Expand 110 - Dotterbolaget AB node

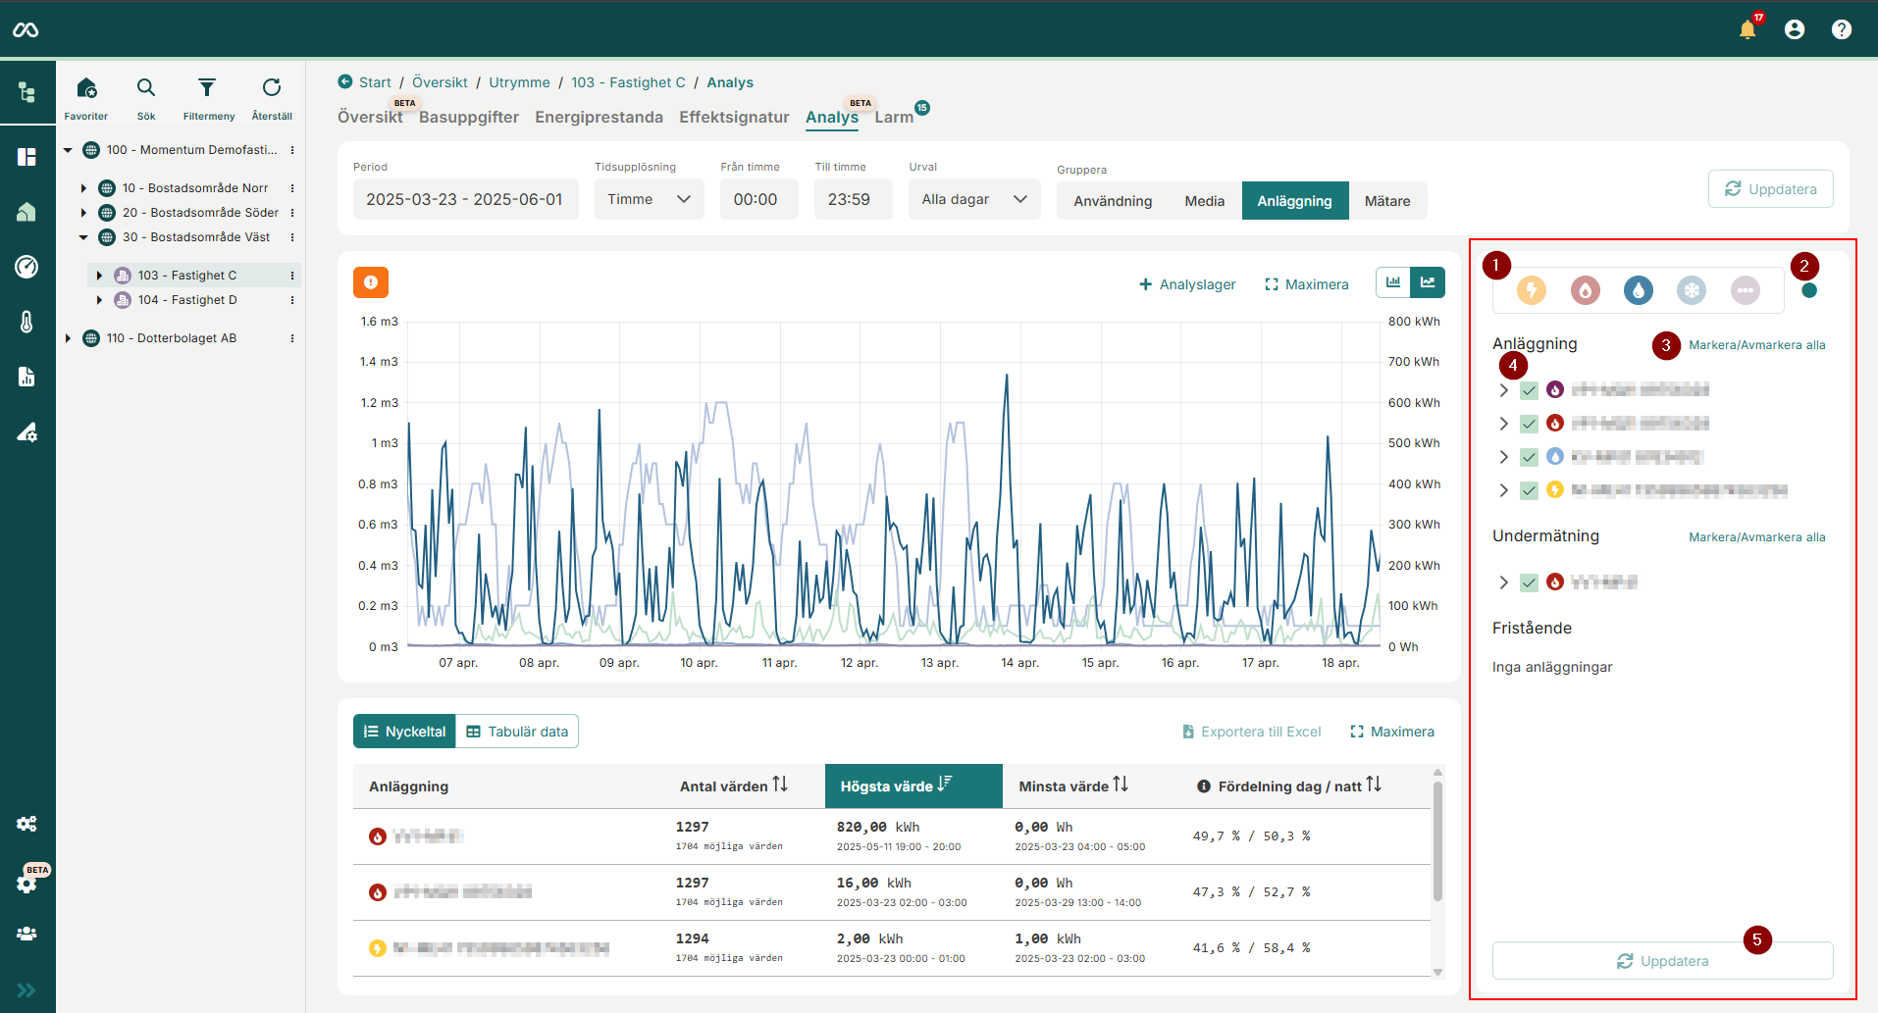[x=68, y=338]
